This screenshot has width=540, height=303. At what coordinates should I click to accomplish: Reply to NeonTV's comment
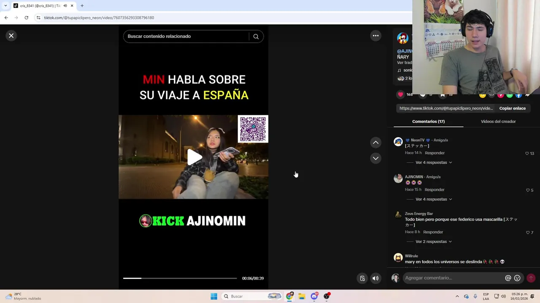[435, 153]
